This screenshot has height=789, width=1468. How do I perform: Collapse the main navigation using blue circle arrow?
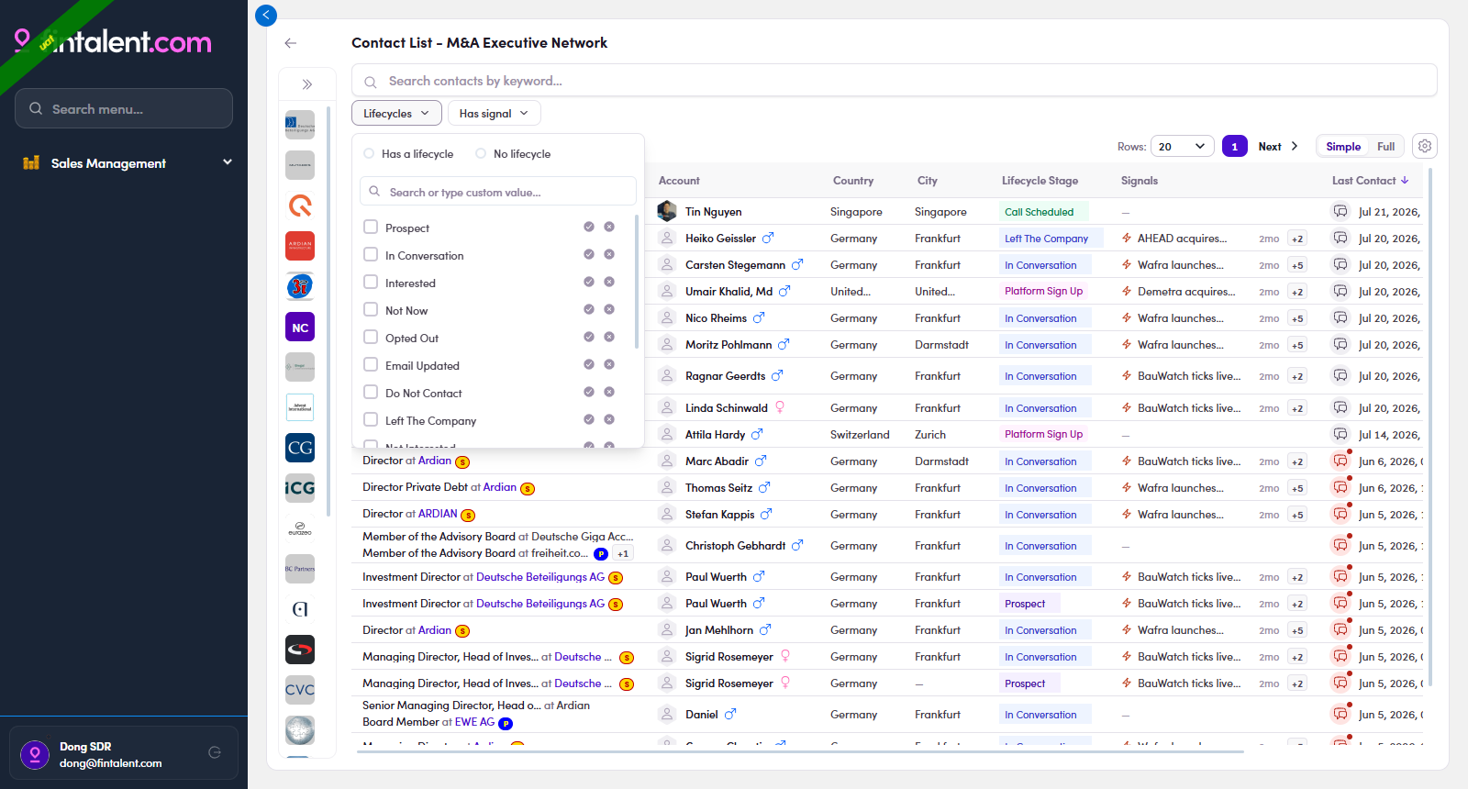266,15
